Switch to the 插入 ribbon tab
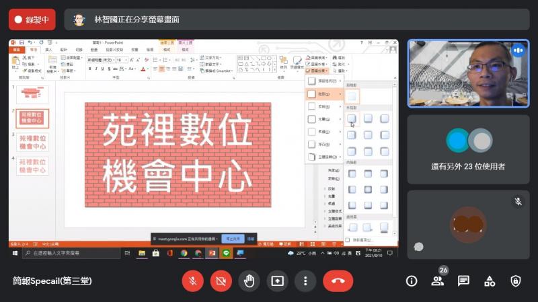Viewport: 538px width, 302px height. pos(48,50)
